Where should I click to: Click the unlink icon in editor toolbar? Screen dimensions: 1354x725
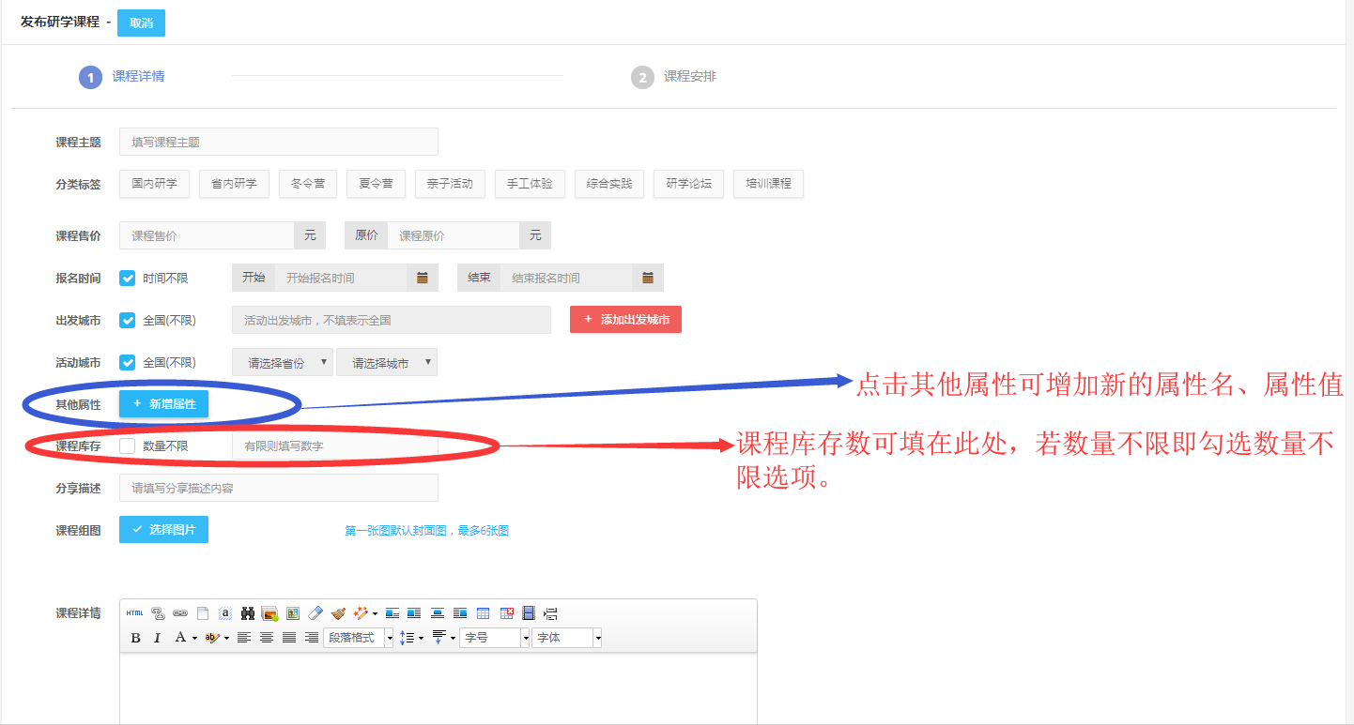(x=158, y=613)
